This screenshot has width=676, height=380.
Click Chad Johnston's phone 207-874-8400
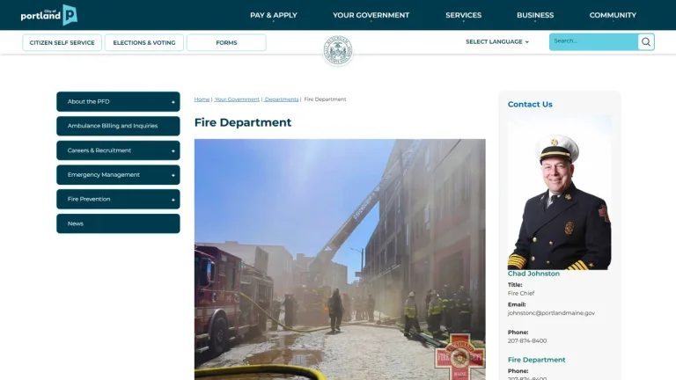pyautogui.click(x=527, y=340)
